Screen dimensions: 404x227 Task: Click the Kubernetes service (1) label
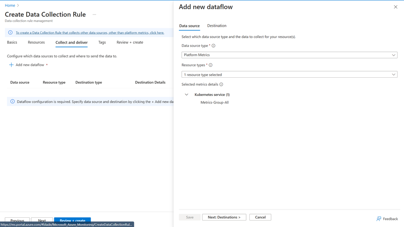[212, 95]
